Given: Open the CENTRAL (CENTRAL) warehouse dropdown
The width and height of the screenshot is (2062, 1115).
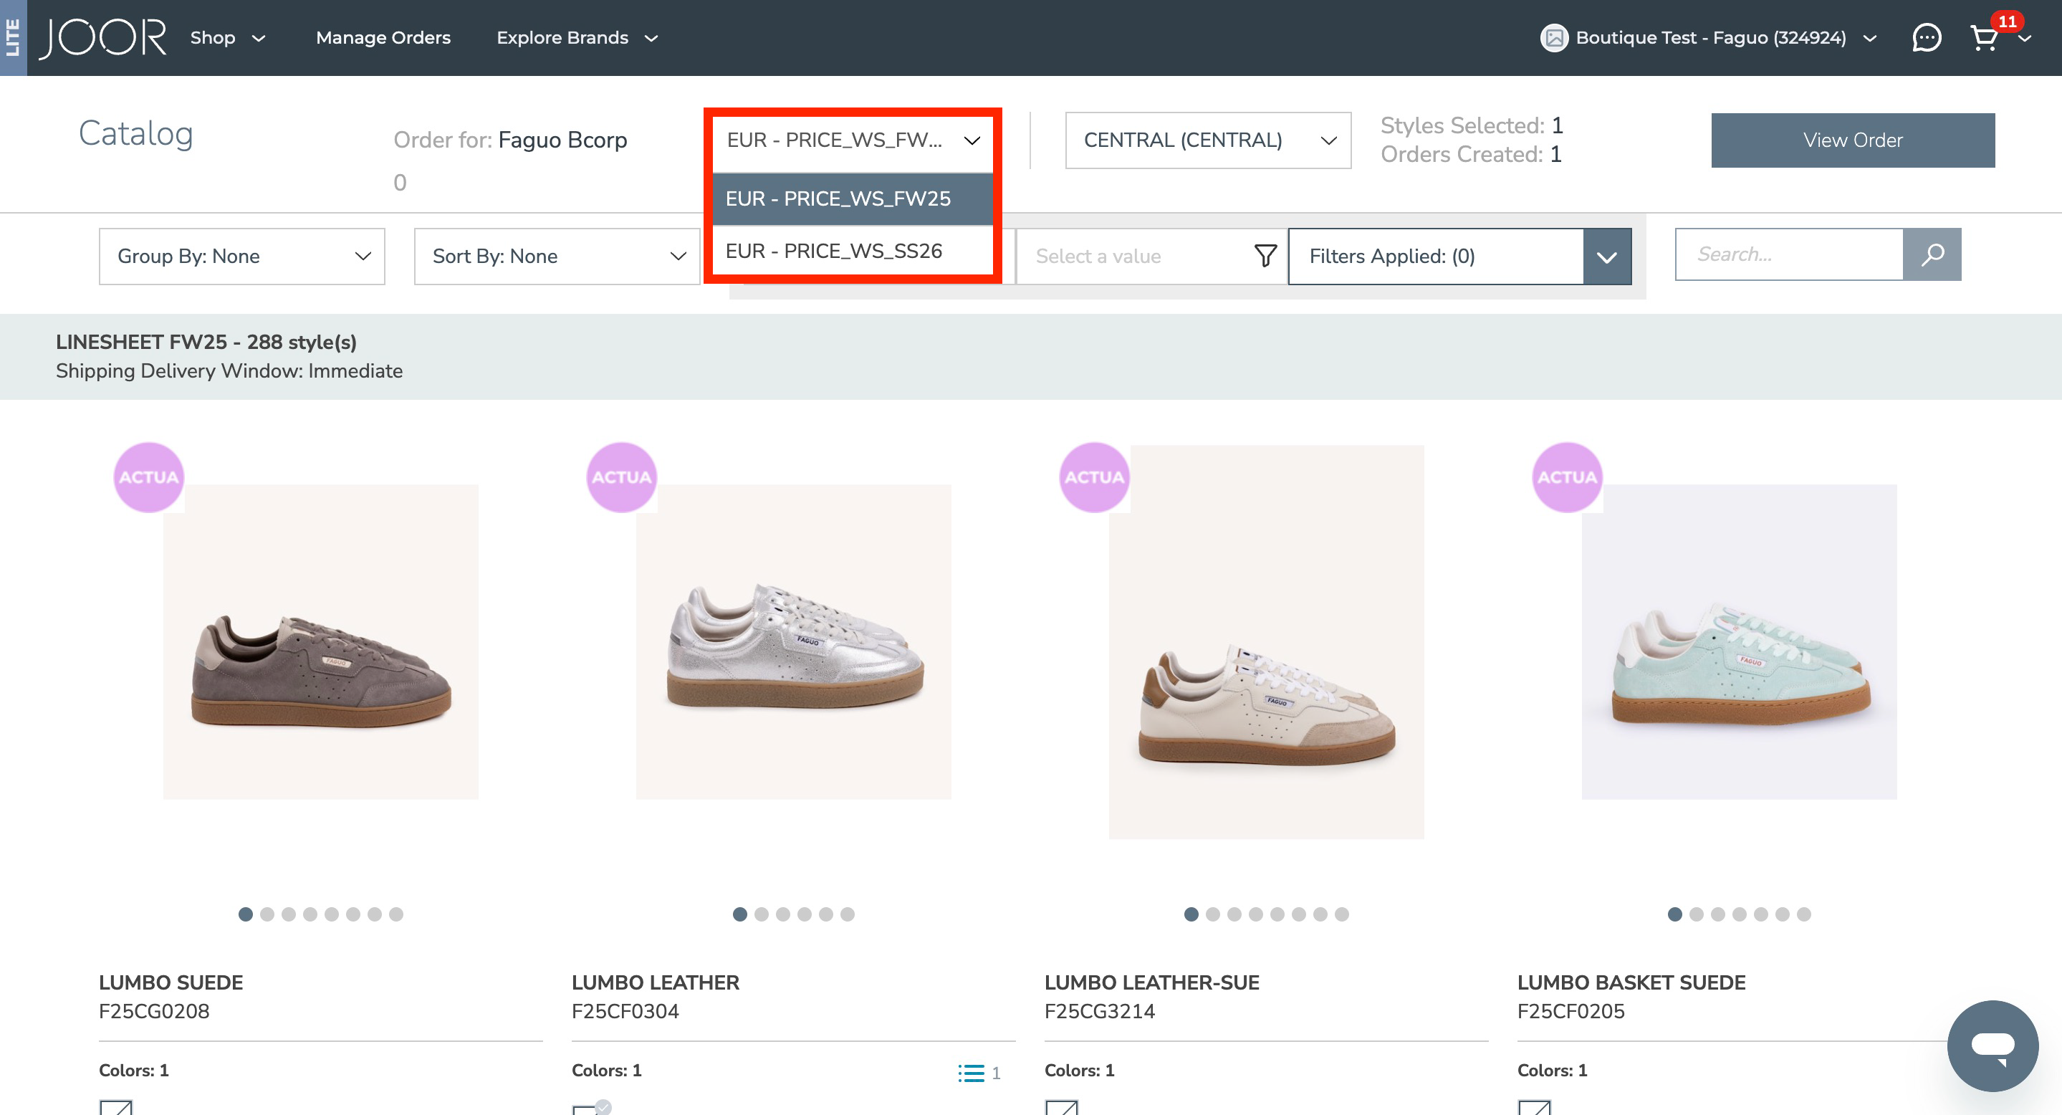Looking at the screenshot, I should tap(1208, 140).
